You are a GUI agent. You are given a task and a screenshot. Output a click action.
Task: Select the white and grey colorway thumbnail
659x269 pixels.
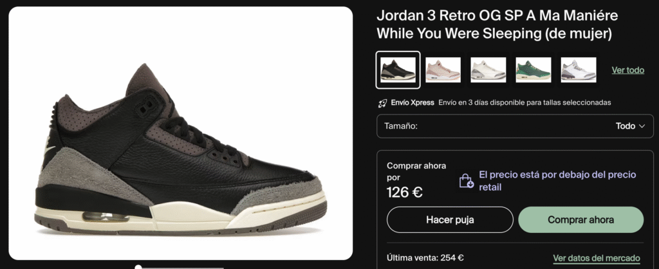(x=579, y=70)
